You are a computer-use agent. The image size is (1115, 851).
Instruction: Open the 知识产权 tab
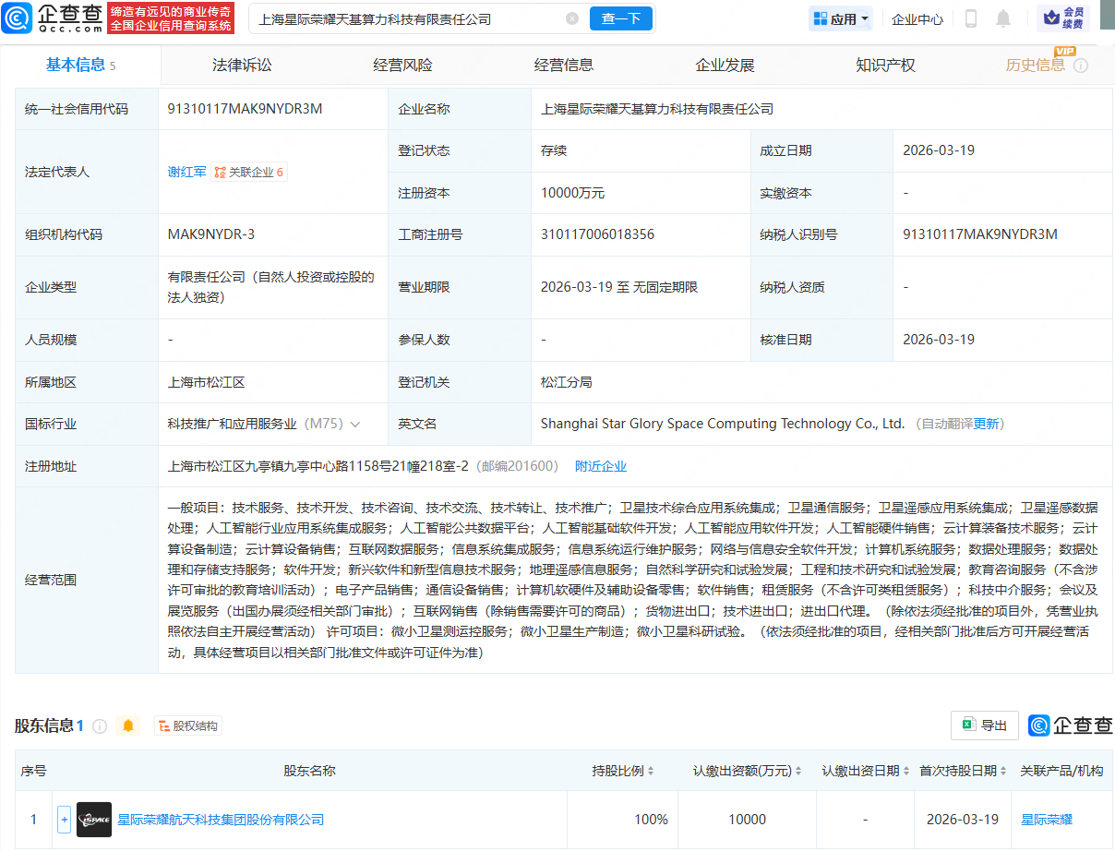[x=885, y=65]
